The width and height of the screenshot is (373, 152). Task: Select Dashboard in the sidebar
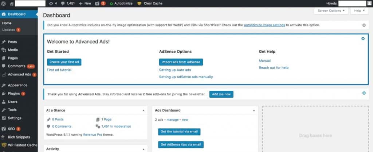(19, 14)
